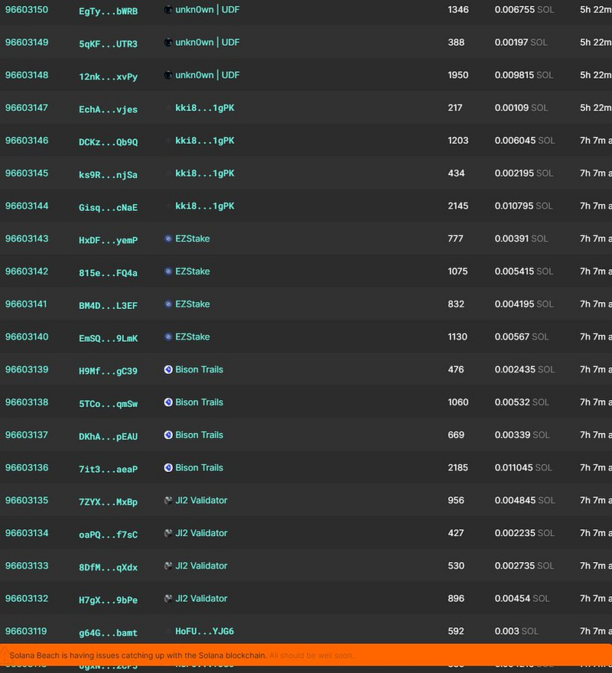
Task: Open JI2 Validator in row 96603133
Action: tap(201, 566)
